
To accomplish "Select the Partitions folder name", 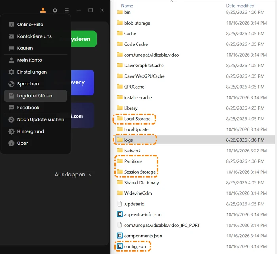I will pyautogui.click(x=133, y=161).
